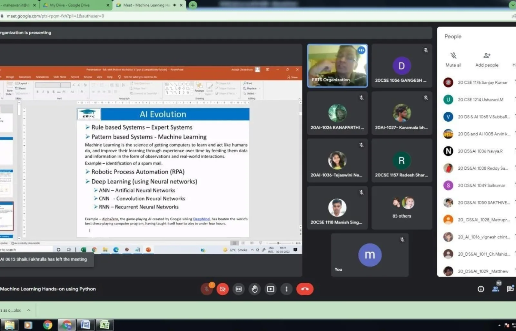Viewport: 516px width, 331px height.
Task: Turn on the camera button
Action: click(x=223, y=289)
